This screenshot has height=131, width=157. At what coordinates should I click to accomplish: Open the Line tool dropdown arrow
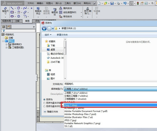[15, 8]
